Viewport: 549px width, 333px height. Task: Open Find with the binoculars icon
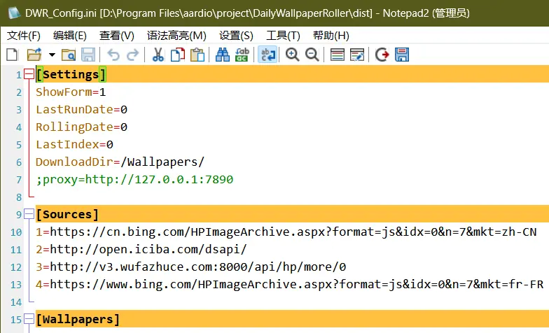pos(223,55)
